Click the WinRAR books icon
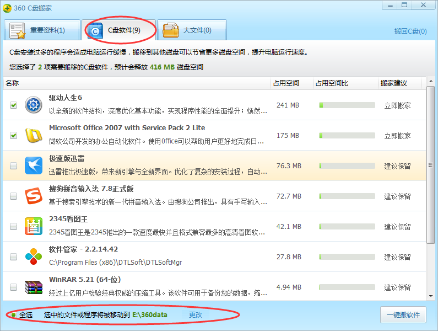 34,287
